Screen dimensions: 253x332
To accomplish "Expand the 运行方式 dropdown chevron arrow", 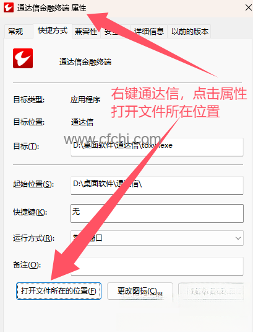I will pos(238,238).
